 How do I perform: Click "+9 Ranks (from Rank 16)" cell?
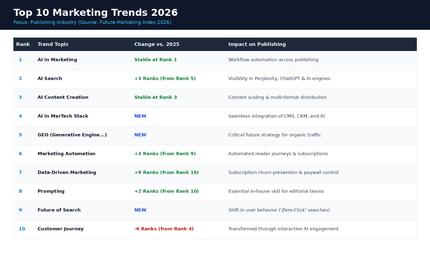tap(167, 172)
